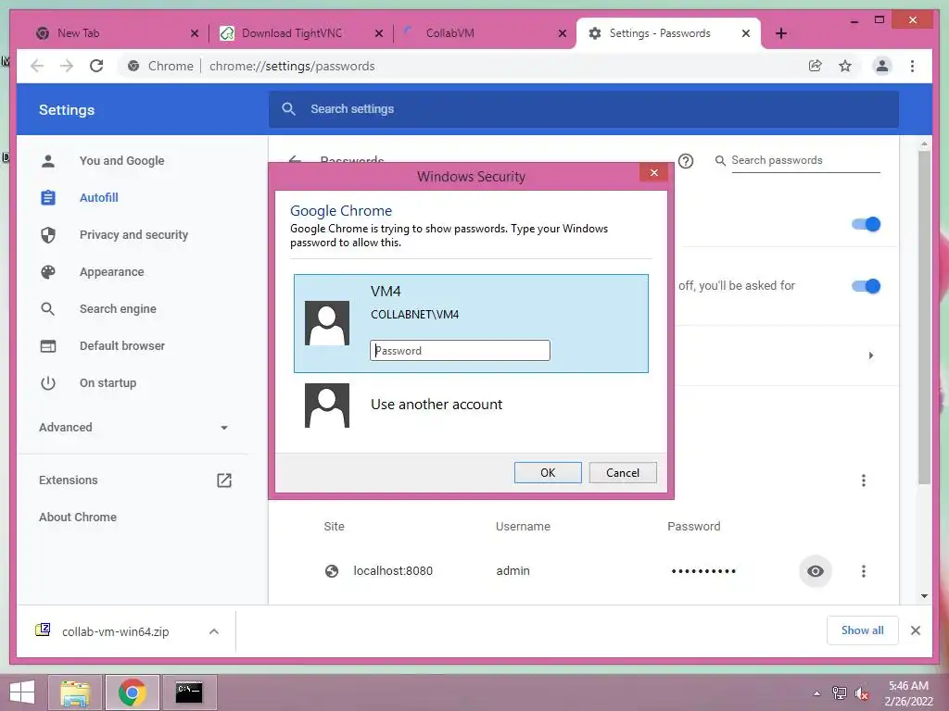Go forward using the browser forward arrow

67,66
